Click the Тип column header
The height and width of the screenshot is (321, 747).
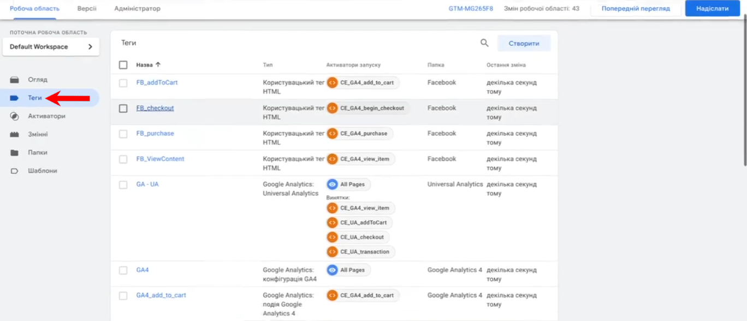[268, 65]
